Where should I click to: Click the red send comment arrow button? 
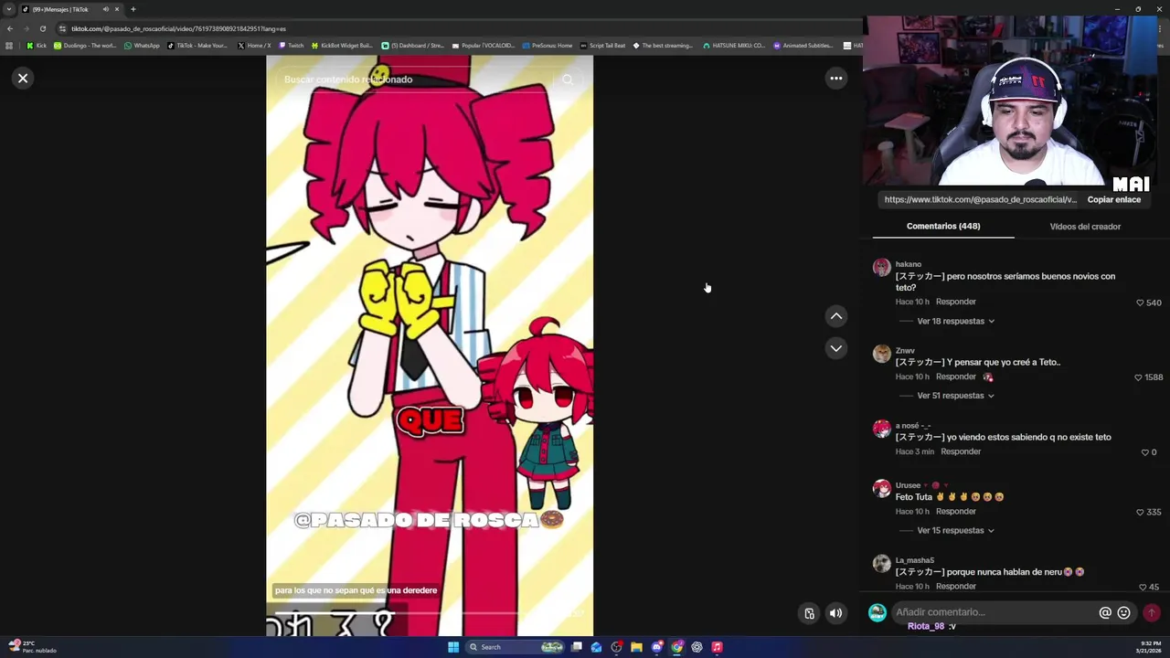click(1152, 612)
